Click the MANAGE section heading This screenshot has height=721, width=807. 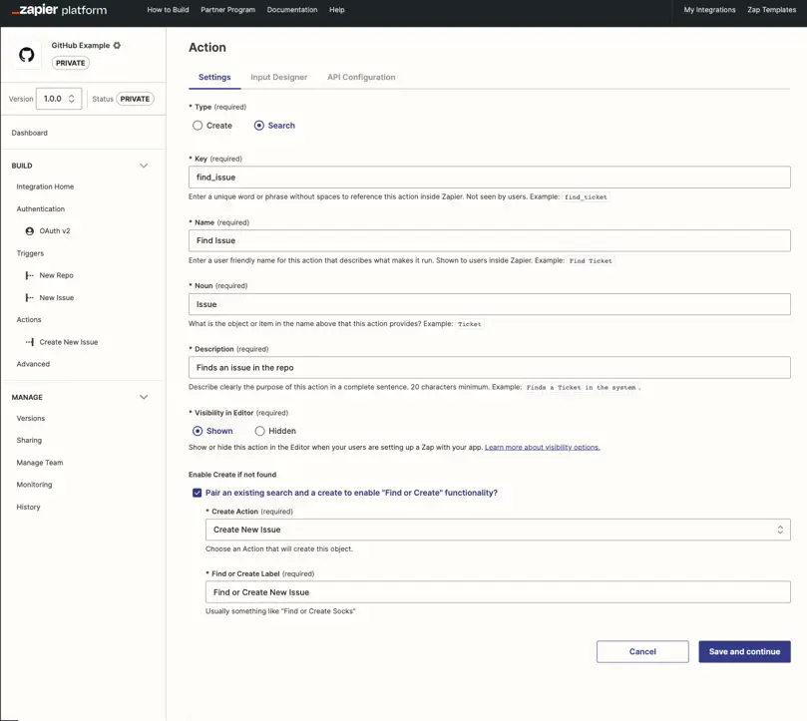pos(27,397)
